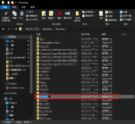Open the View ribbon tab
This screenshot has width=135, height=124.
point(33,7)
